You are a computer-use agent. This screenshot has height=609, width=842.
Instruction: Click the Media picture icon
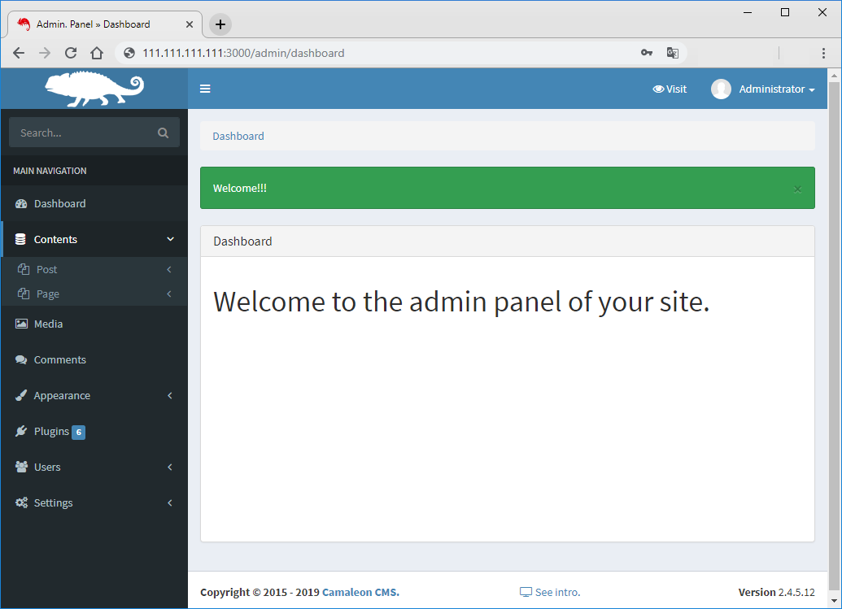21,324
